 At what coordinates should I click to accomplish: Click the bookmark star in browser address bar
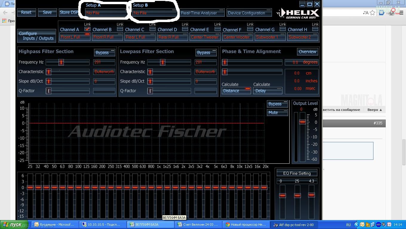tap(372, 13)
